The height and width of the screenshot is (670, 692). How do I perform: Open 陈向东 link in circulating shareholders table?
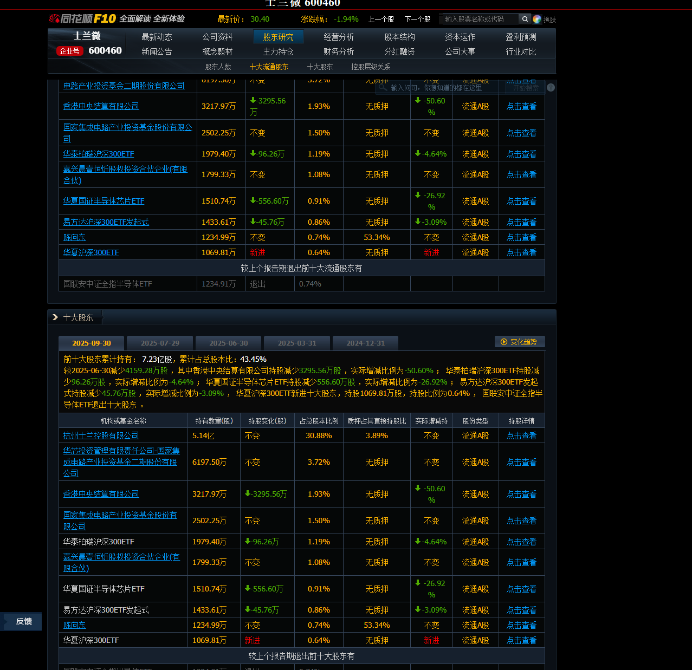tap(75, 237)
